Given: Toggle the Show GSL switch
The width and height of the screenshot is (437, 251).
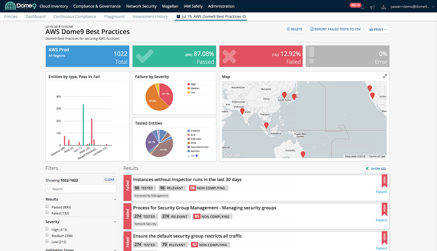Looking at the screenshot, I should pyautogui.click(x=368, y=169).
